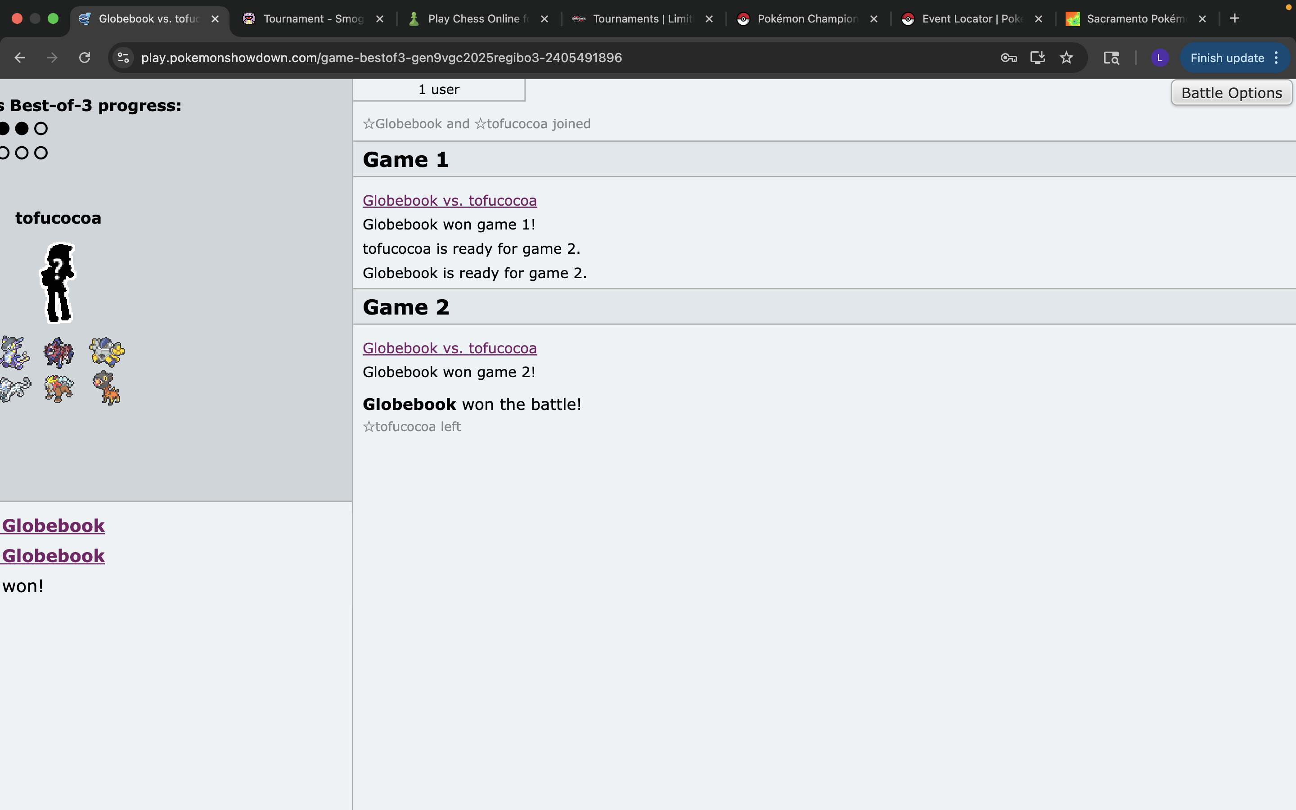Click the second Globebook link above 'won!'
Screen dimensions: 1296x810
point(53,556)
